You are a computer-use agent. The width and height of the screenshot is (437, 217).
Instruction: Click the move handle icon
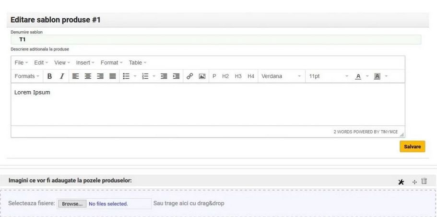click(x=414, y=181)
